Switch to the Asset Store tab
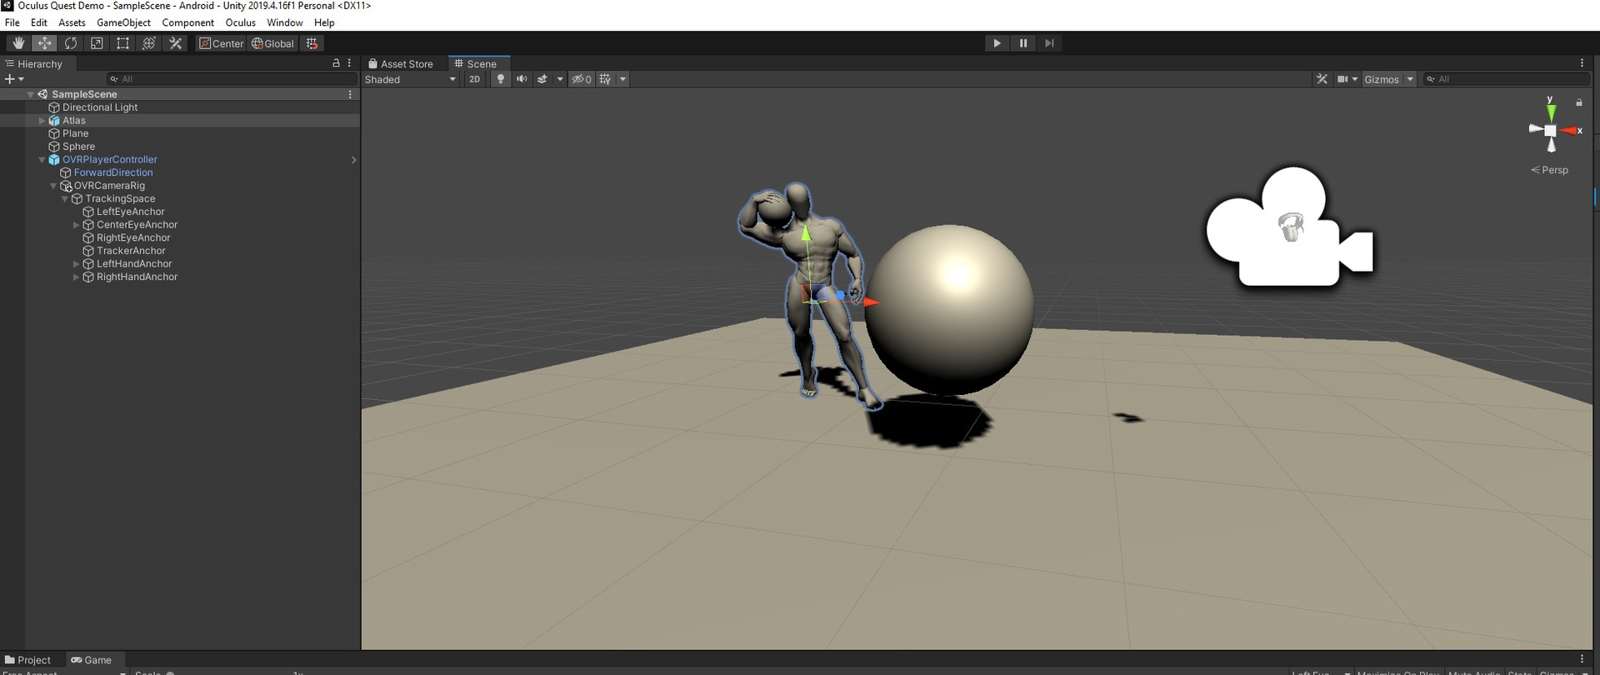Screen dimensions: 1600x675 401,64
